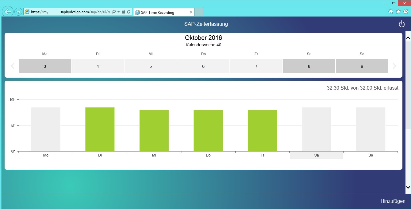The image size is (411, 209).
Task: Click browser forward arrow button
Action: pyautogui.click(x=18, y=12)
